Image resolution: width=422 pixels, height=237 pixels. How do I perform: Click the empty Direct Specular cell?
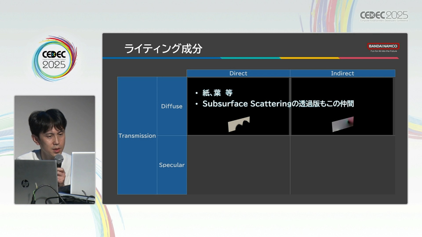[238, 165]
